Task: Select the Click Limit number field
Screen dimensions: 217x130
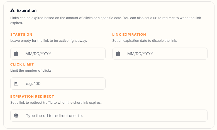Action: 58,84
